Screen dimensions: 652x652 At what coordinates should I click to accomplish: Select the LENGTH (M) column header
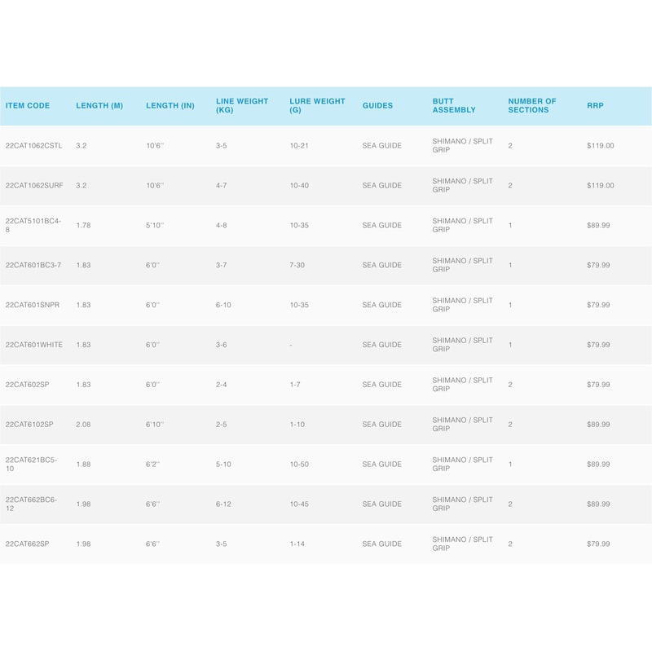(99, 106)
